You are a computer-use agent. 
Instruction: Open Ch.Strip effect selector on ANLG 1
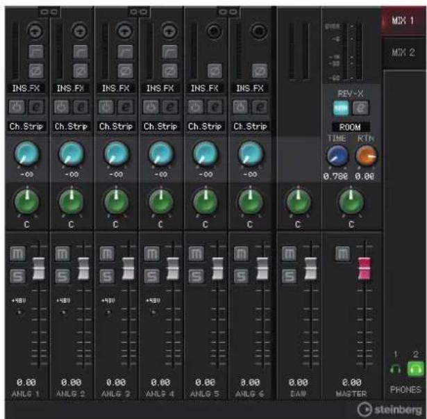click(26, 126)
